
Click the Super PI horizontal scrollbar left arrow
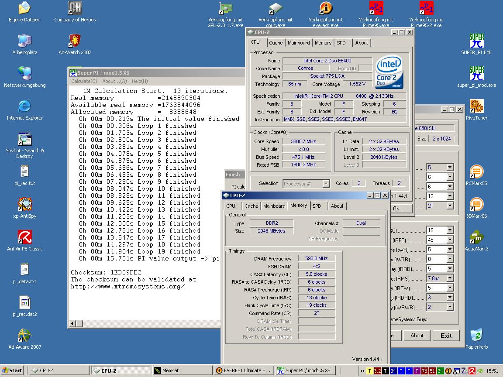pyautogui.click(x=73, y=323)
